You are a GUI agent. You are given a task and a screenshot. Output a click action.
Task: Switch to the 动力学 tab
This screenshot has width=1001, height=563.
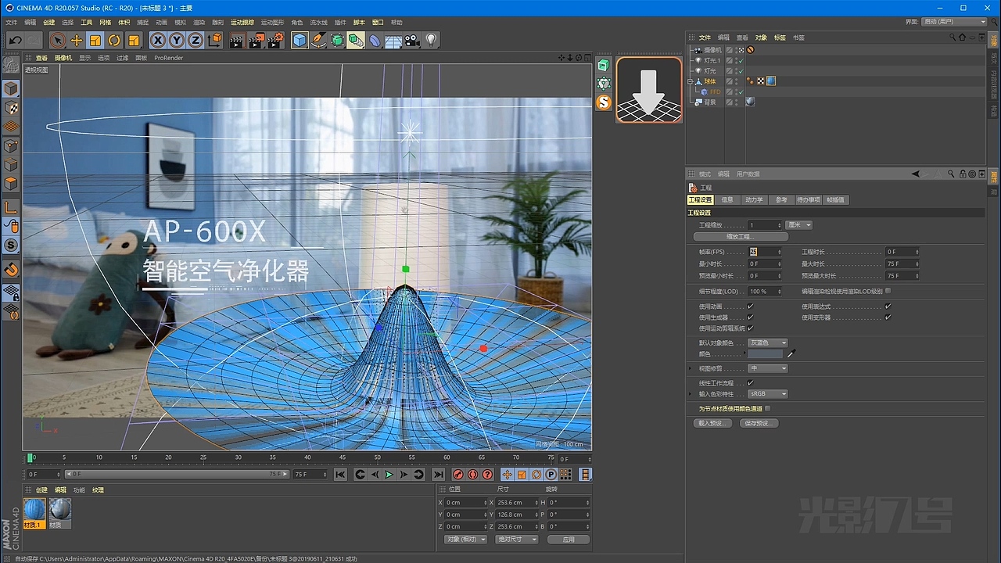click(x=754, y=200)
